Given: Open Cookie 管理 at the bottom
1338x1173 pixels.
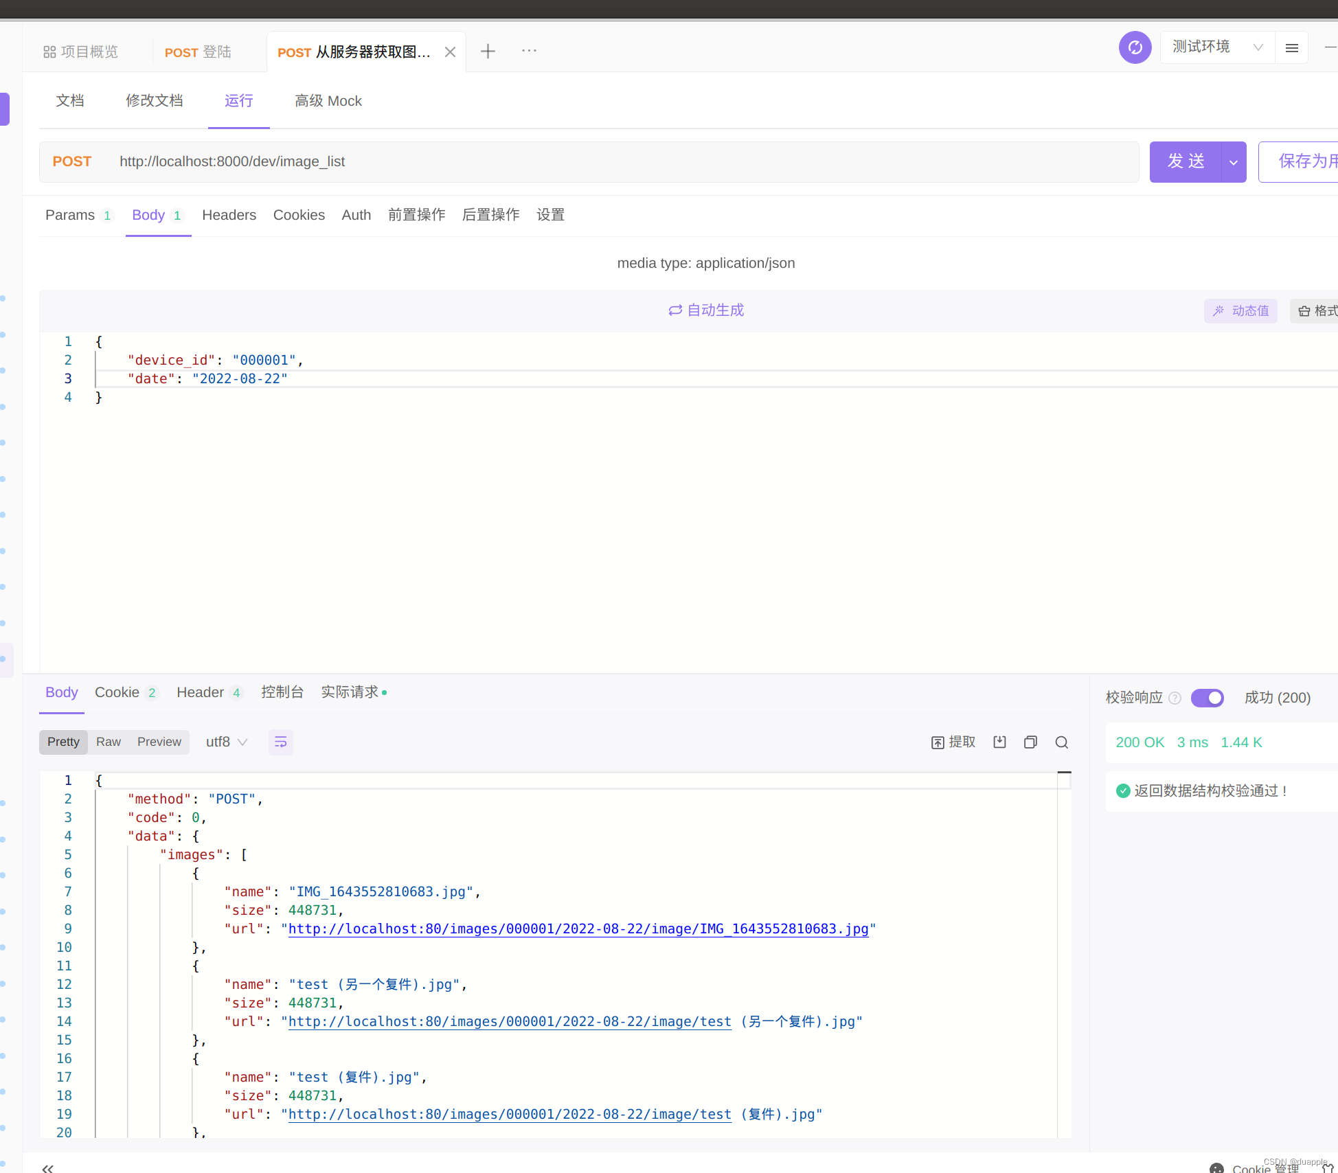Looking at the screenshot, I should point(1256,1168).
